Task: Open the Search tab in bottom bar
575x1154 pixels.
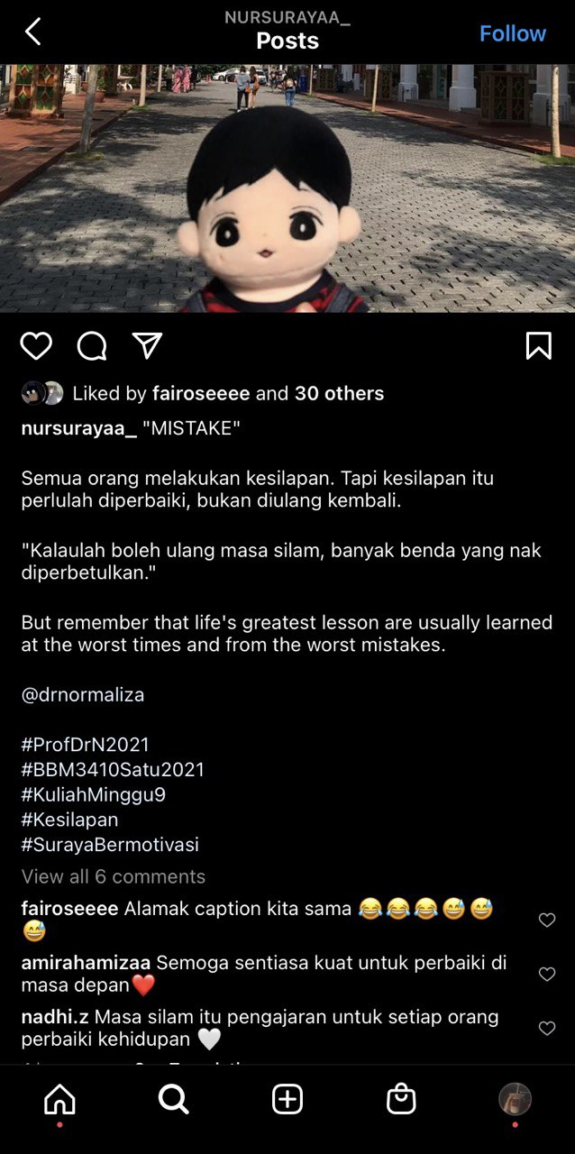Action: pyautogui.click(x=173, y=1099)
